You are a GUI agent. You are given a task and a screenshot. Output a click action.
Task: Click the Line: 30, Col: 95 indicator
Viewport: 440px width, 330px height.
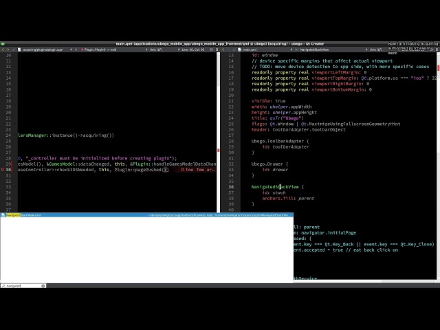pos(193,49)
